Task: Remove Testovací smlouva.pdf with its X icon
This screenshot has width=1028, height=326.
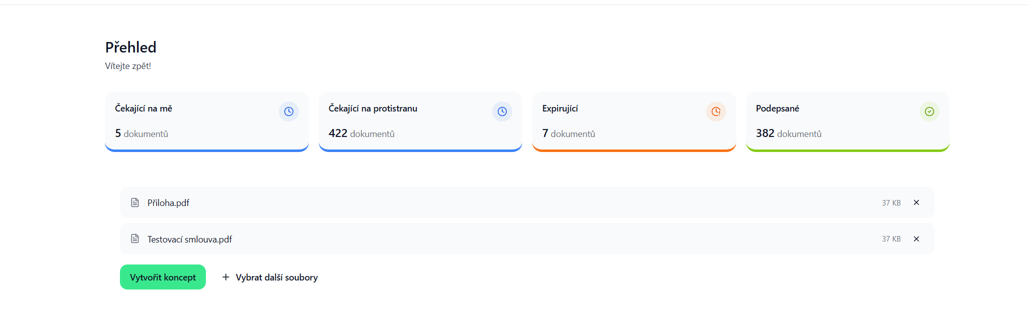Action: [x=917, y=239]
